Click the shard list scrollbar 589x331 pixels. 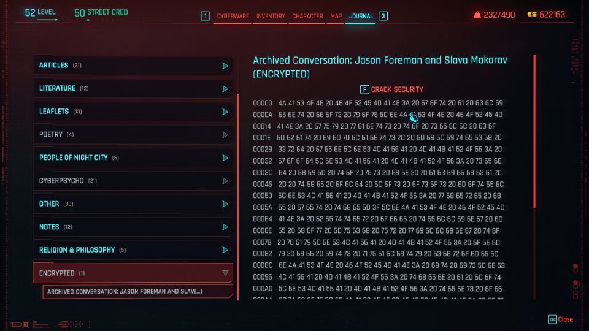point(238,197)
